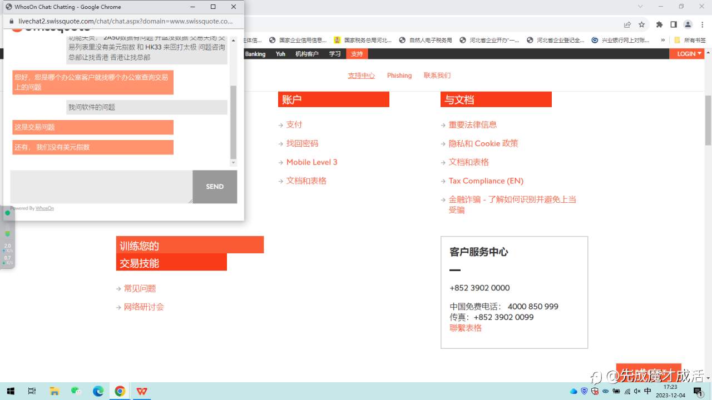Open the Chrome profile avatar
The width and height of the screenshot is (712, 400).
688,24
